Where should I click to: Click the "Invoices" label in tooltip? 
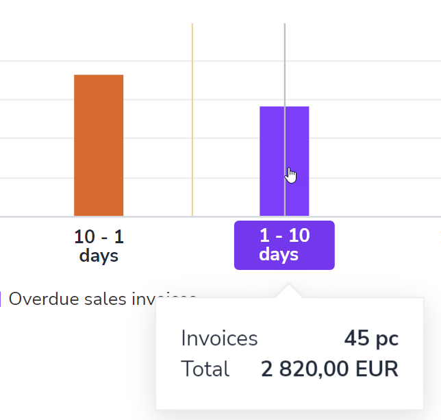[219, 338]
